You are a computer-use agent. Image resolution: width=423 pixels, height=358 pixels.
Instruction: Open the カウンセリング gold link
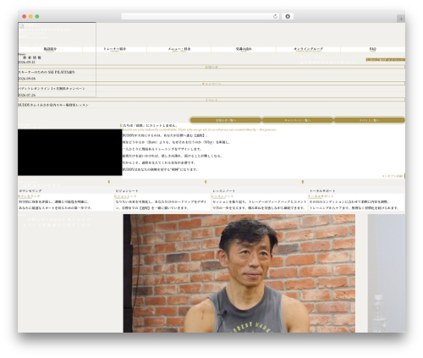tap(29, 196)
